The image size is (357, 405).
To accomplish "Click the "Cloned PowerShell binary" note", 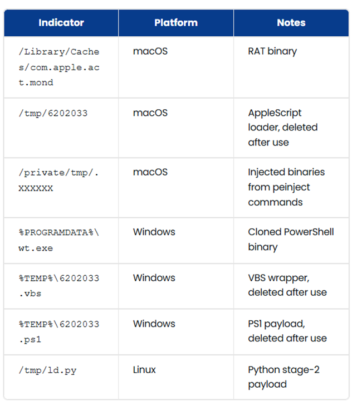I will click(x=291, y=240).
